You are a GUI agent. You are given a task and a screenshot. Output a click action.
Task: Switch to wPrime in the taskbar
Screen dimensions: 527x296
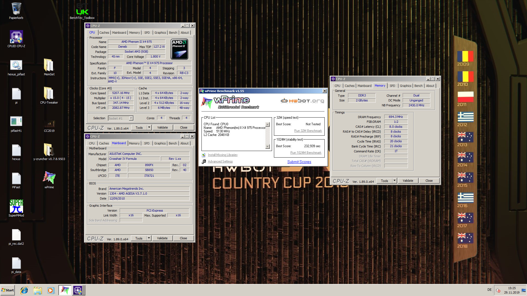click(65, 290)
